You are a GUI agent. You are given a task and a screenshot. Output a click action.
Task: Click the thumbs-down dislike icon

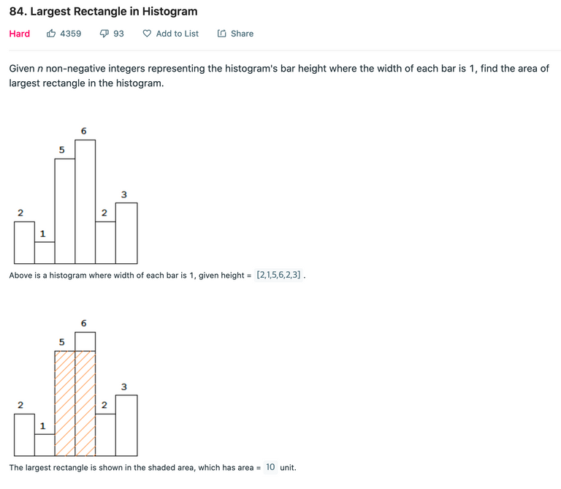pos(104,34)
